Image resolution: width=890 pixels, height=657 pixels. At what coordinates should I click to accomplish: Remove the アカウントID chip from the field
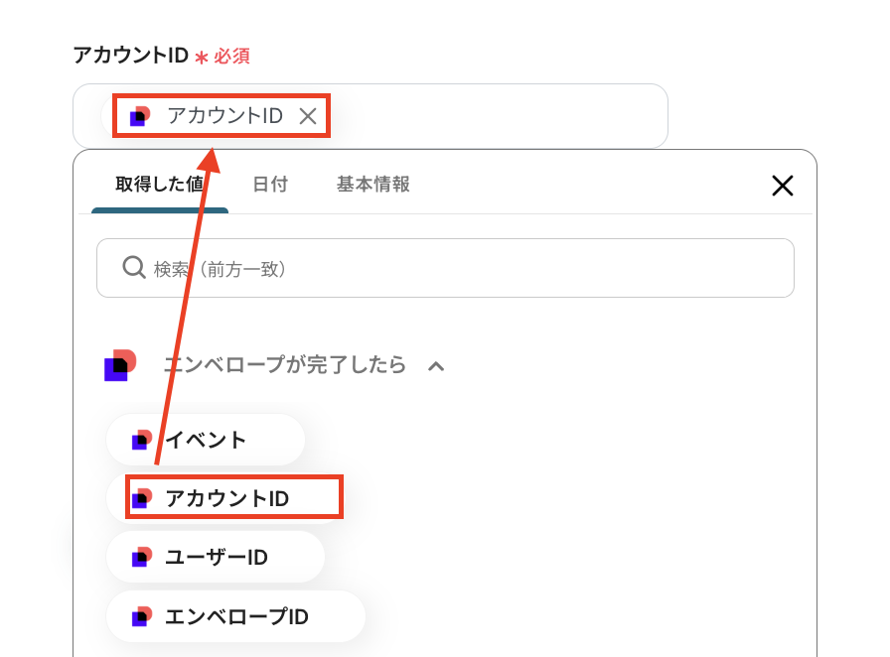click(x=308, y=116)
